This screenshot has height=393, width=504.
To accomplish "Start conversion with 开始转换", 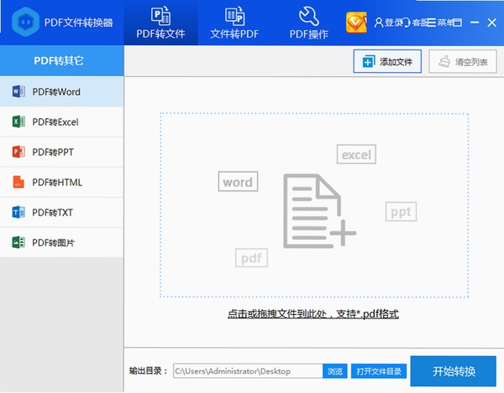I will [x=454, y=371].
